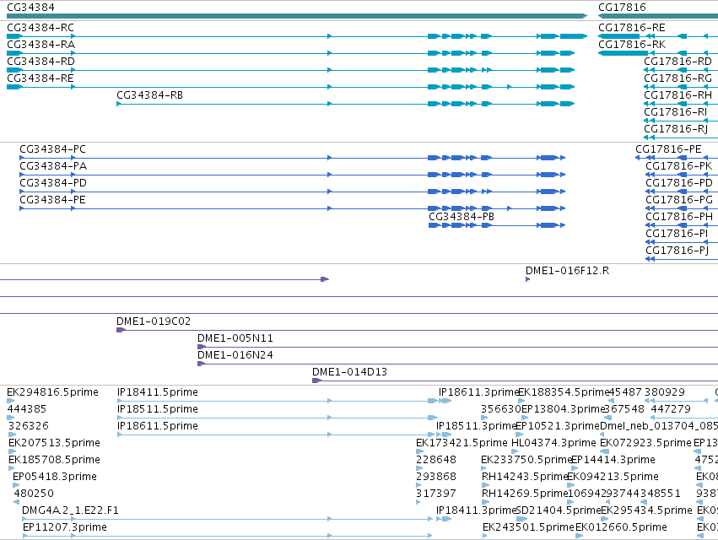This screenshot has width=718, height=540.
Task: Select EST EK207513.5prime label
Action: pyautogui.click(x=54, y=443)
